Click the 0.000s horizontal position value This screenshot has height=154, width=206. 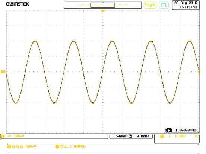pyautogui.click(x=143, y=136)
